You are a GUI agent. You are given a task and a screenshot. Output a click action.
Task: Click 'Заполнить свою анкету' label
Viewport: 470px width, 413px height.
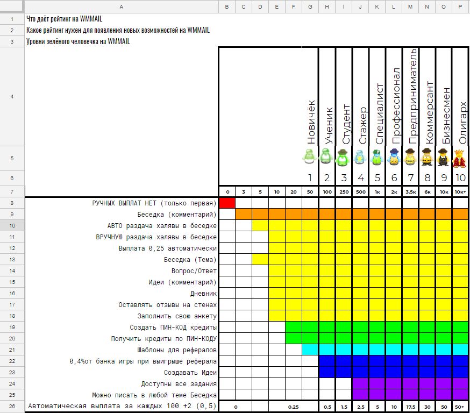pyautogui.click(x=177, y=316)
